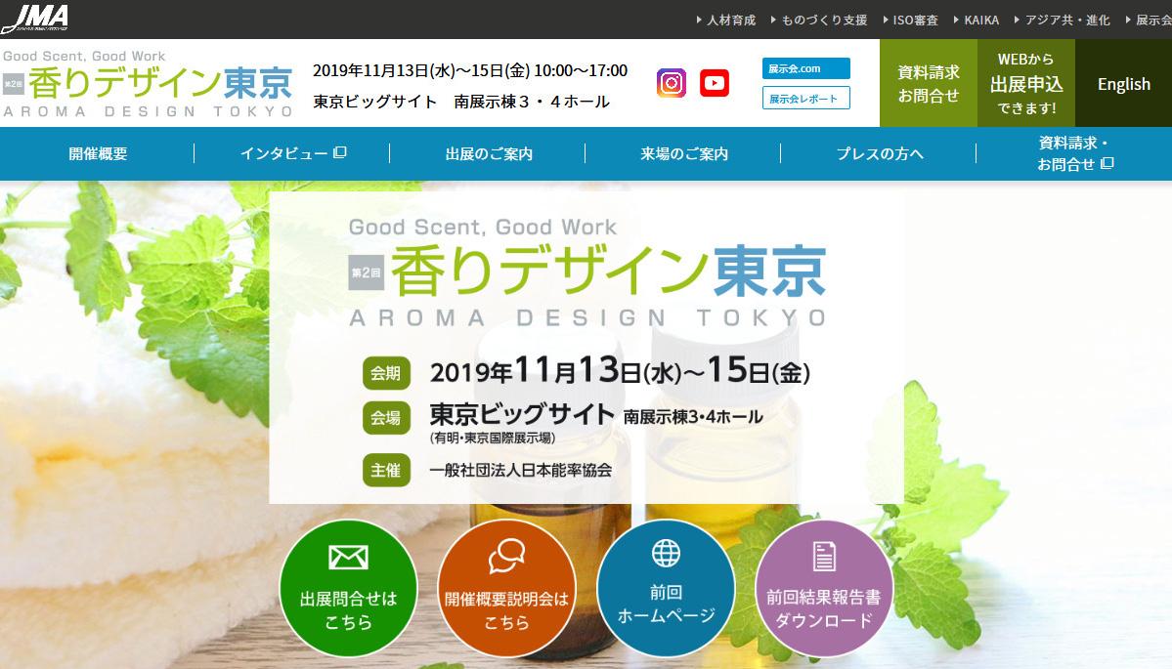
Task: Click the 香りデザイン東京 header logo
Action: click(x=148, y=84)
